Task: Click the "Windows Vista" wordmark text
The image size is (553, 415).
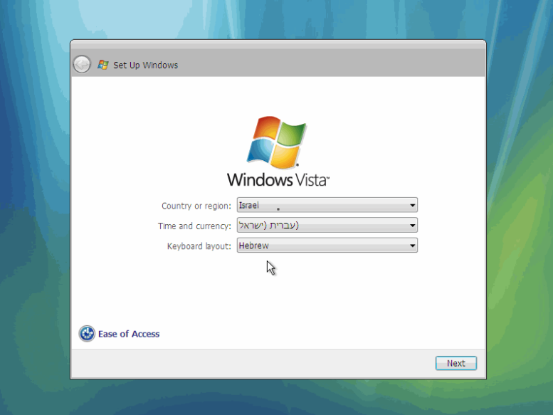Action: coord(278,180)
